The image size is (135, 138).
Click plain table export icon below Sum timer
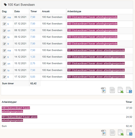click(112, 90)
